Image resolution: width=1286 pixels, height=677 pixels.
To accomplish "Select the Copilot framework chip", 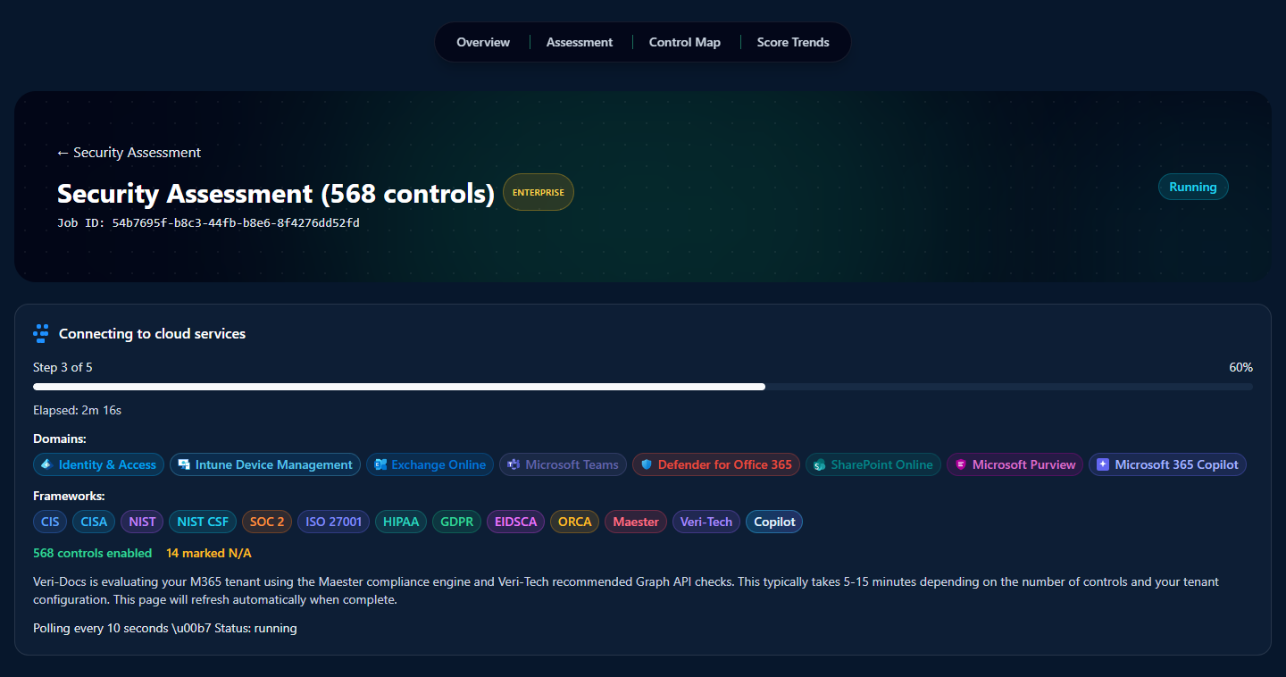I will pyautogui.click(x=774, y=522).
